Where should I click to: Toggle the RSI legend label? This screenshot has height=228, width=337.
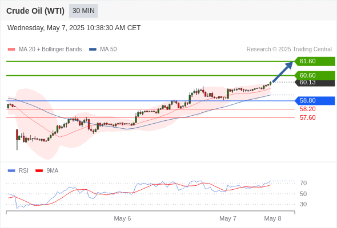pos(23,171)
